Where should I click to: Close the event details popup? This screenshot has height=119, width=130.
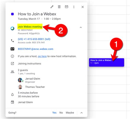83,7
